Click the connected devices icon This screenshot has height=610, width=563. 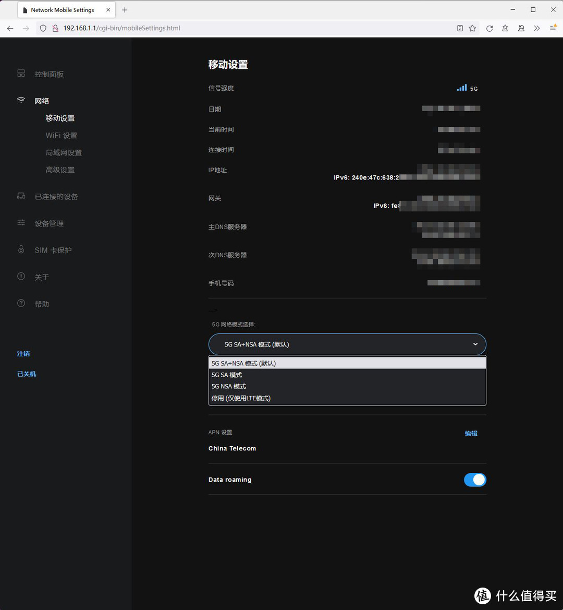tap(21, 196)
